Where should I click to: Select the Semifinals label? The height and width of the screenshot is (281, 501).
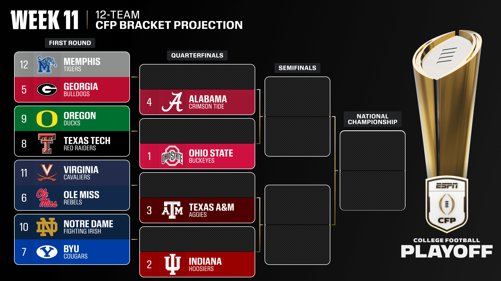(x=297, y=68)
